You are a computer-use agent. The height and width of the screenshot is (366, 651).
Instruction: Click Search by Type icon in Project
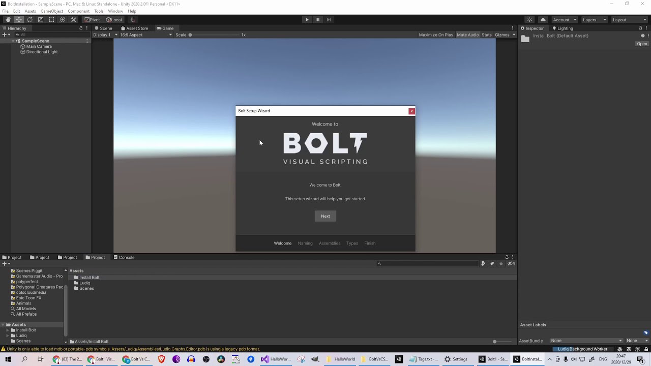pos(483,264)
